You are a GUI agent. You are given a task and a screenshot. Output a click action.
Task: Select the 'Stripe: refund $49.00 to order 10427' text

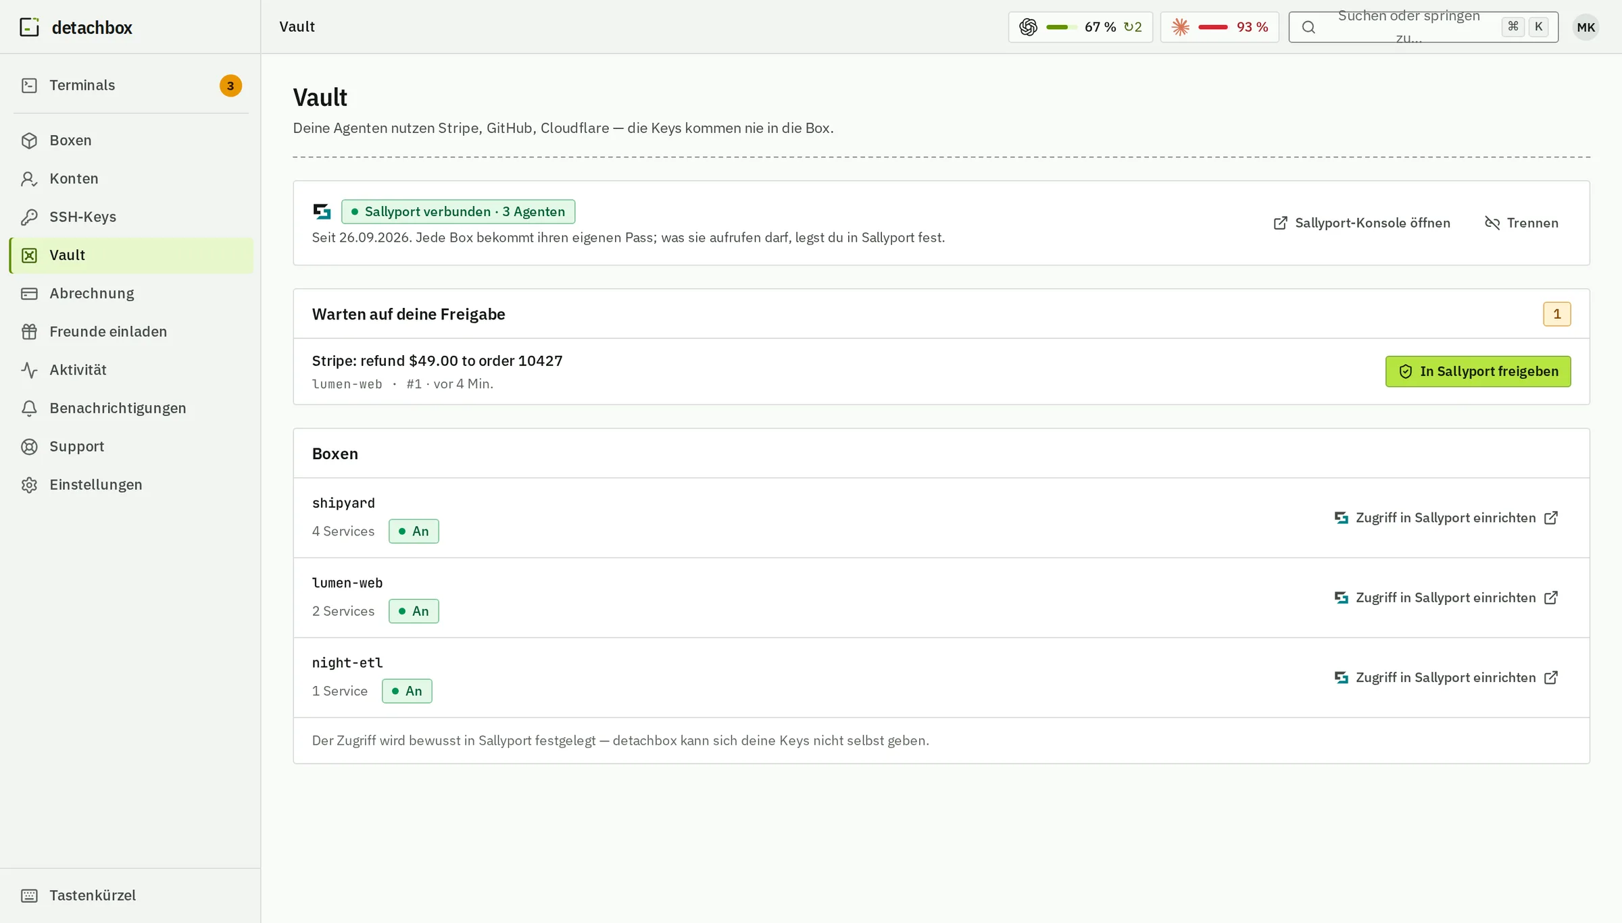(x=437, y=361)
